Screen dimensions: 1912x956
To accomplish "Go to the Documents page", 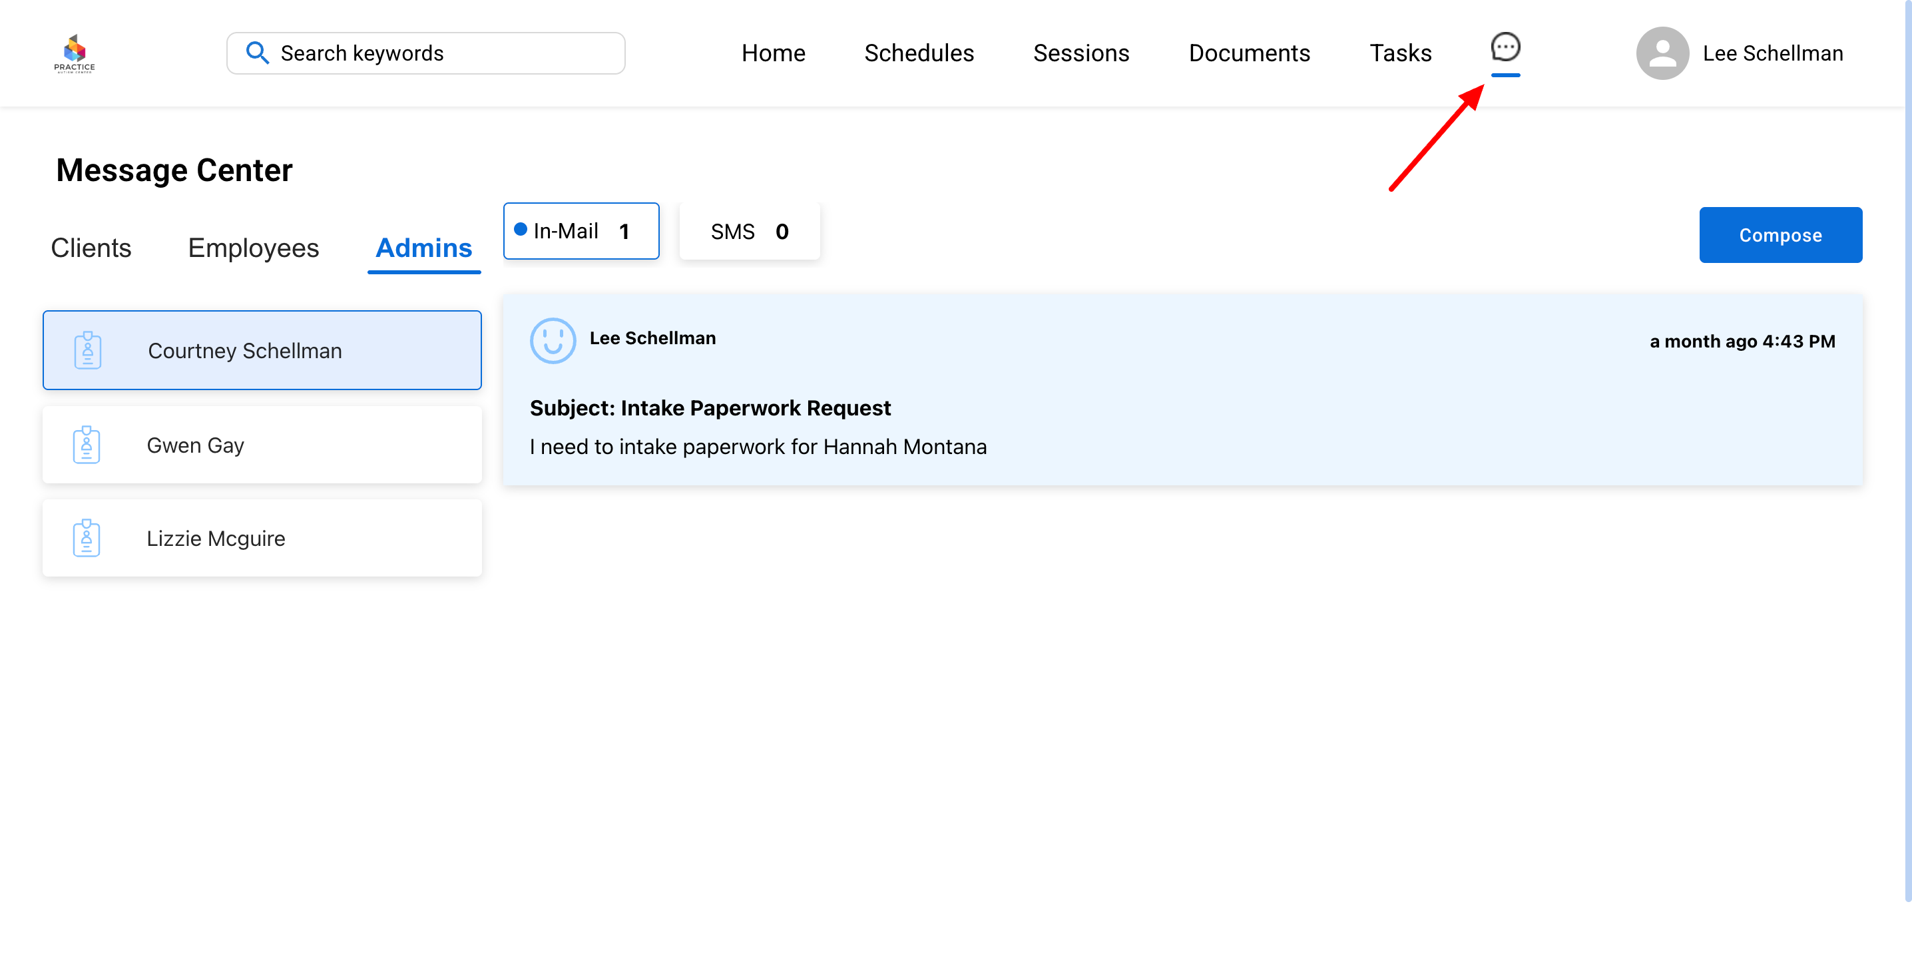I will pos(1248,53).
